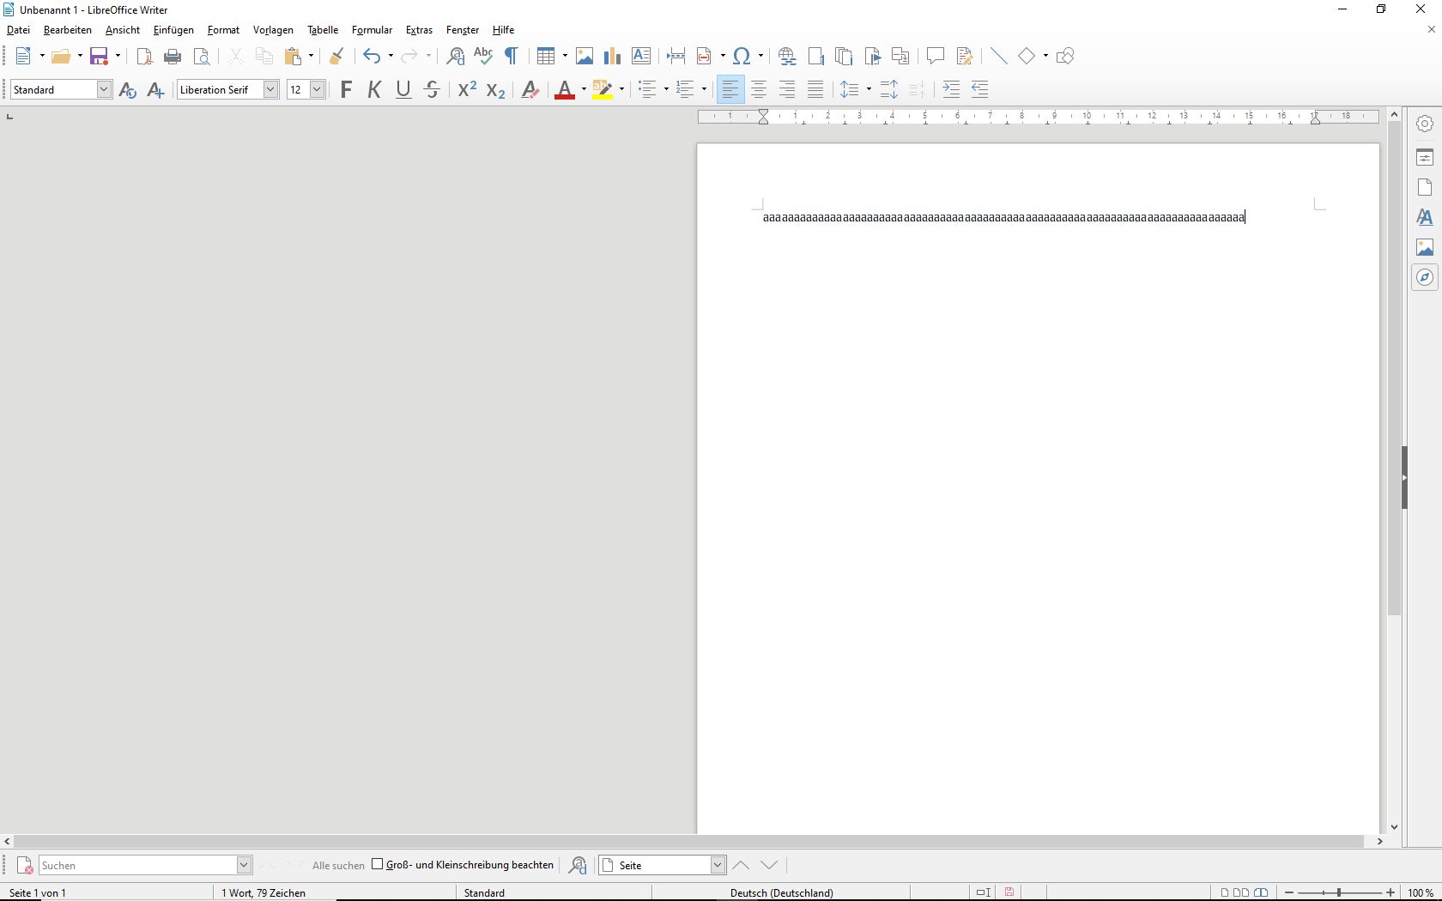Insert an image icon
The image size is (1442, 901).
click(585, 57)
